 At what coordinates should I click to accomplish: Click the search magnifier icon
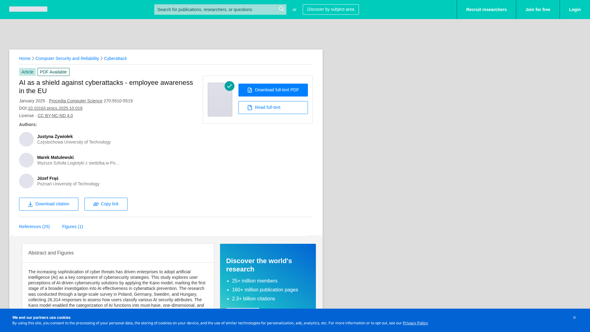[281, 9]
